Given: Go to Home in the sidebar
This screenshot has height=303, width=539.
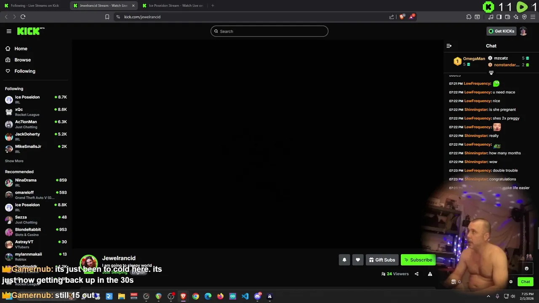Looking at the screenshot, I should click(x=21, y=49).
